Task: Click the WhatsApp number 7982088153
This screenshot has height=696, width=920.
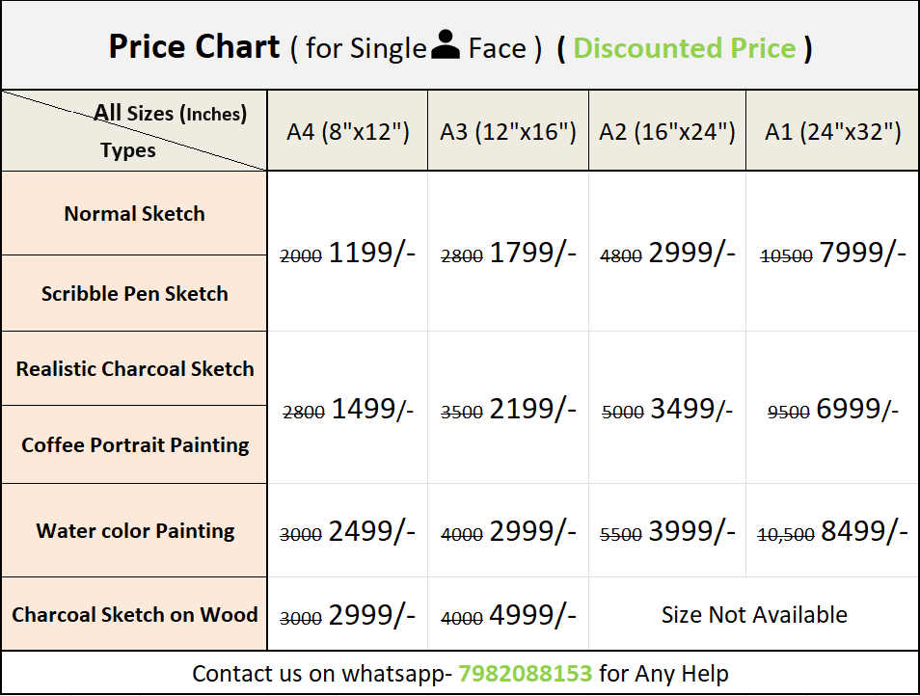Action: click(525, 673)
